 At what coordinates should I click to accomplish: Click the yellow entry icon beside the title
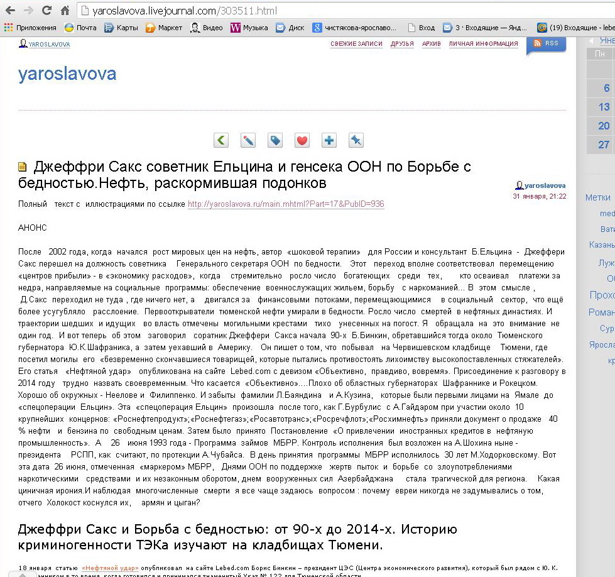(x=23, y=167)
